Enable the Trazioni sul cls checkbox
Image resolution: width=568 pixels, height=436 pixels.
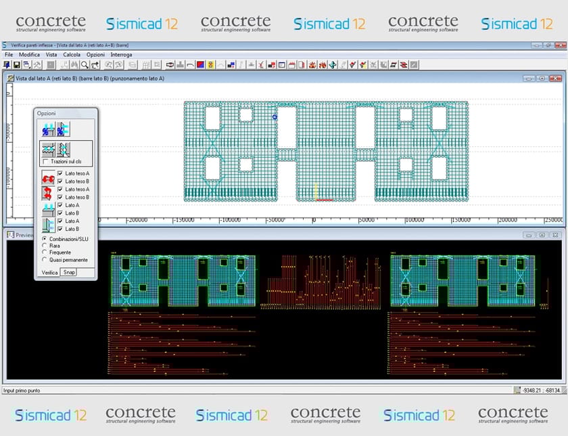point(45,161)
